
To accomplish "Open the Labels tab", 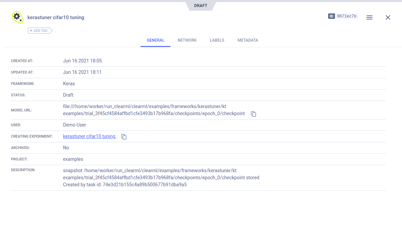I will coord(217,40).
